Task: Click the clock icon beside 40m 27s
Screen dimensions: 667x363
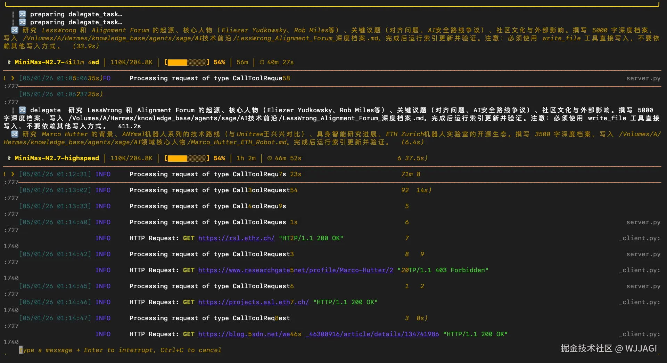Action: click(262, 62)
